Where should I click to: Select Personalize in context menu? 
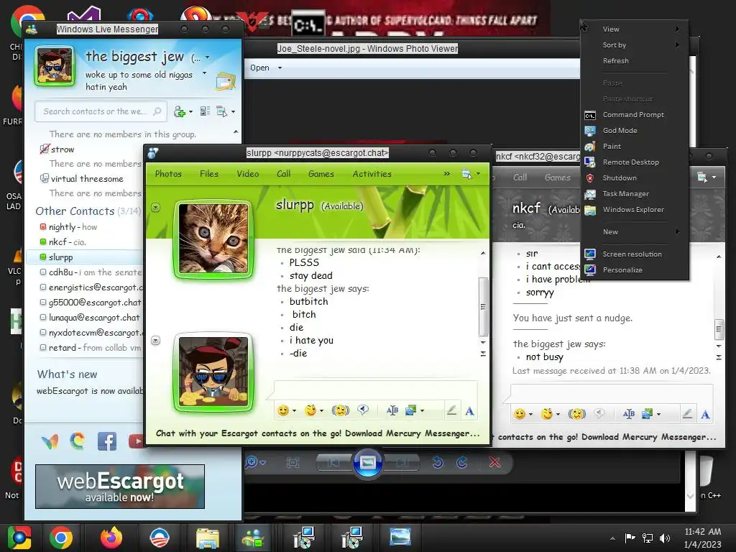pyautogui.click(x=622, y=270)
